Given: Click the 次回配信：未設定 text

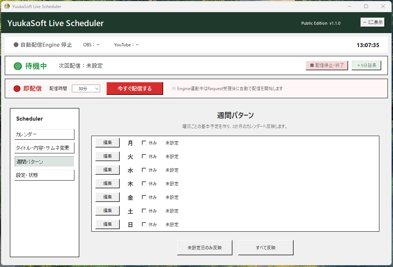Looking at the screenshot, I should pyautogui.click(x=81, y=66).
